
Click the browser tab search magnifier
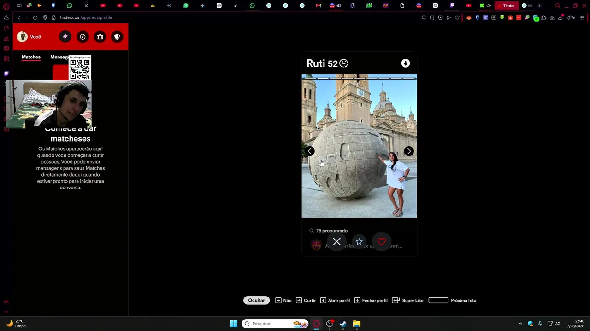click(557, 6)
